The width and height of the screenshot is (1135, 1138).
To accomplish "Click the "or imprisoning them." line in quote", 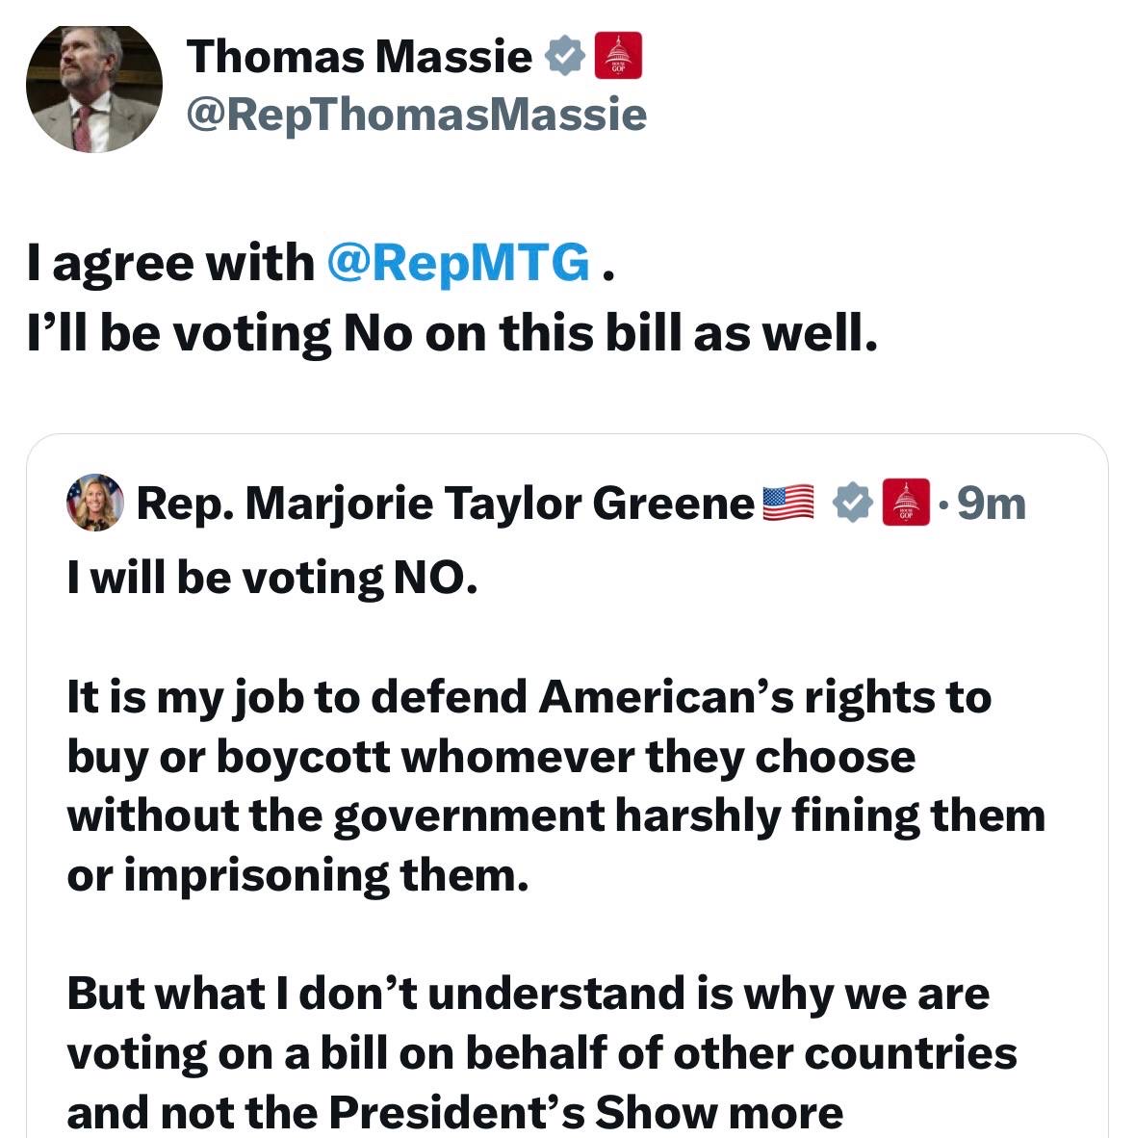I will pos(298,875).
